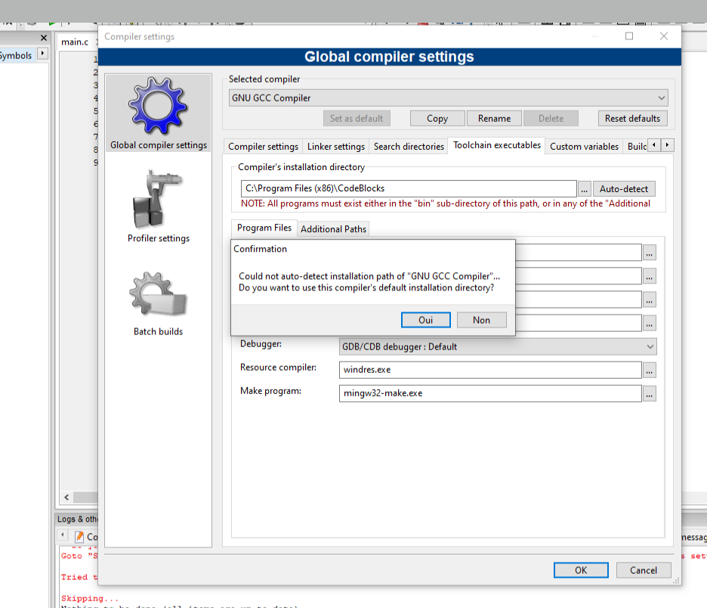Switch to the Search directories tab
Screen dimensions: 707x608
click(409, 147)
